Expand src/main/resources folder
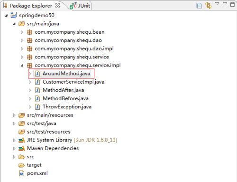This screenshot has width=237, height=182. 14,115
